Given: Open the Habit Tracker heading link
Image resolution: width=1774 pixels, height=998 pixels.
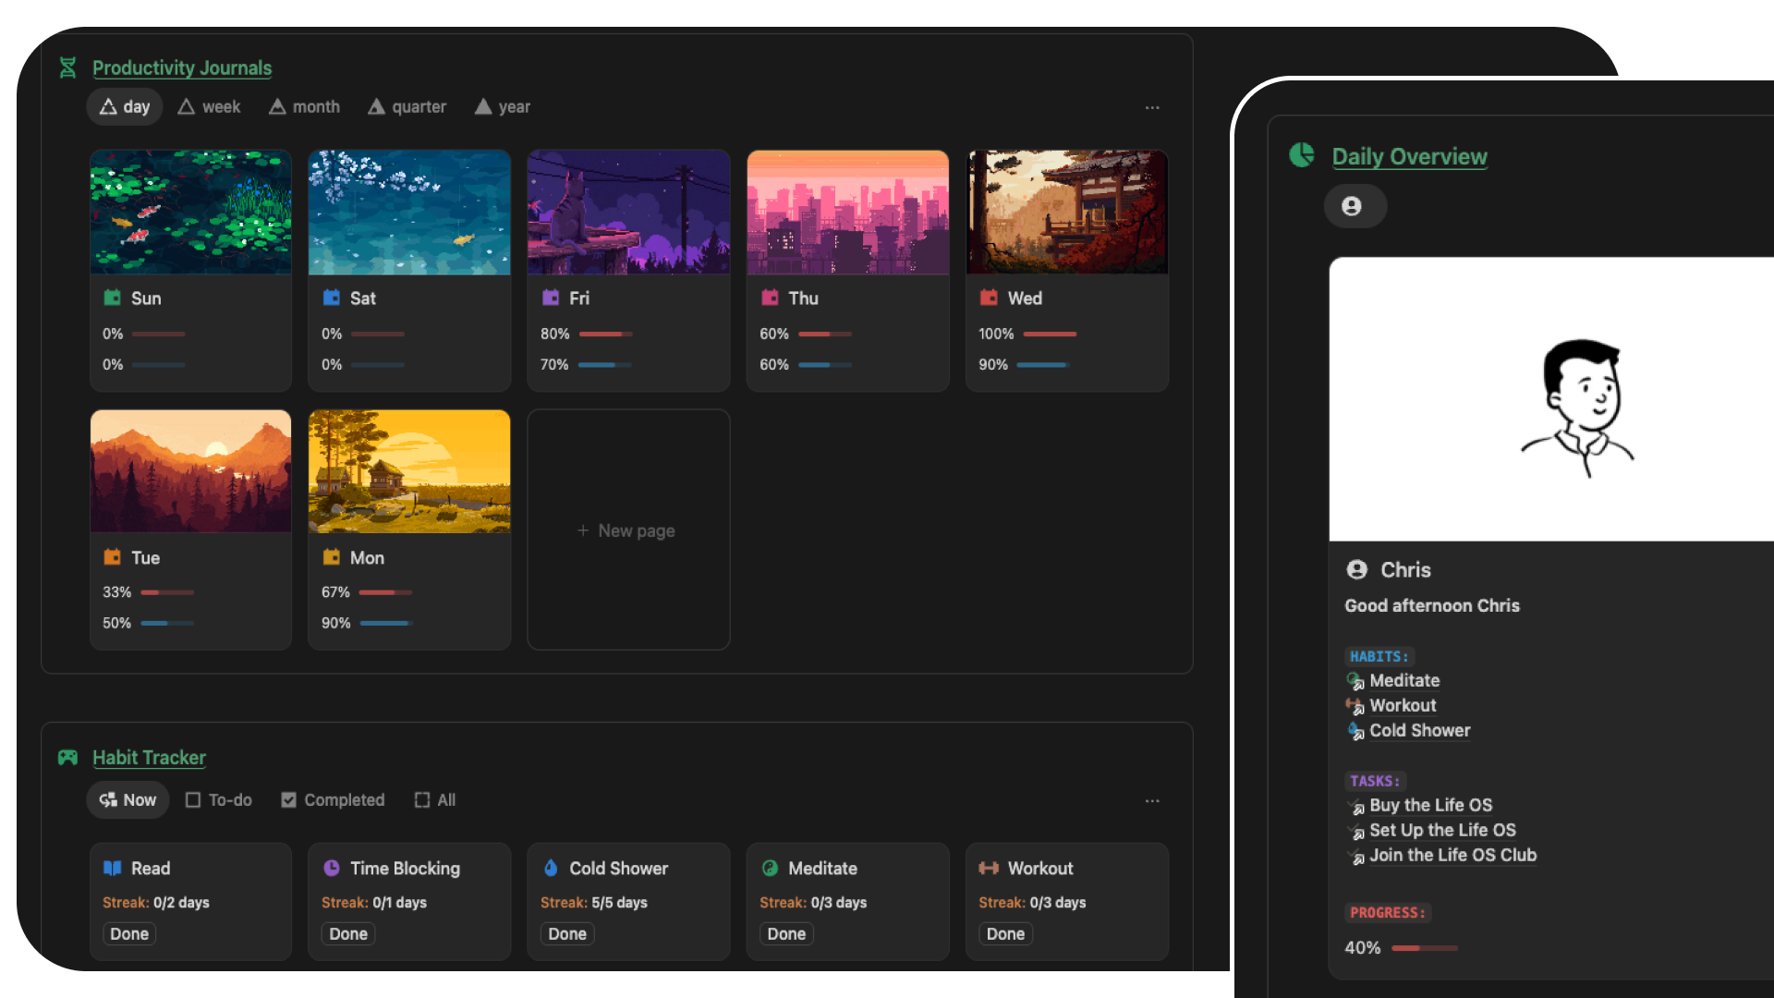Looking at the screenshot, I should [x=149, y=758].
